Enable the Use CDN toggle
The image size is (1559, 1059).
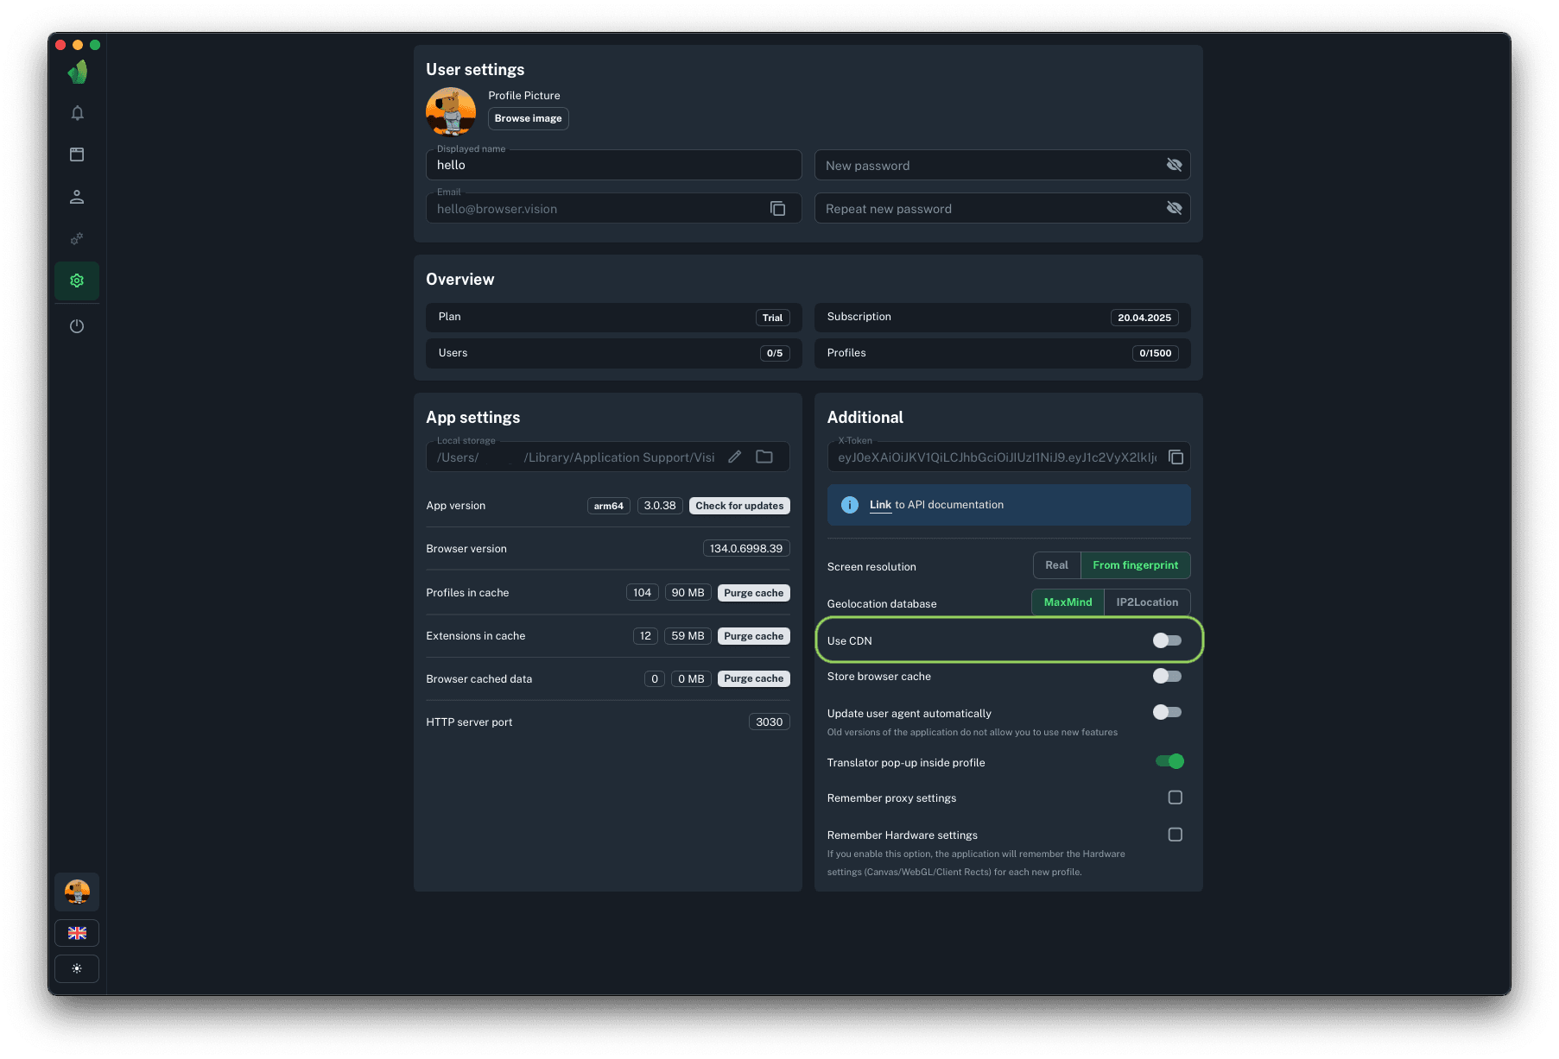(1167, 640)
